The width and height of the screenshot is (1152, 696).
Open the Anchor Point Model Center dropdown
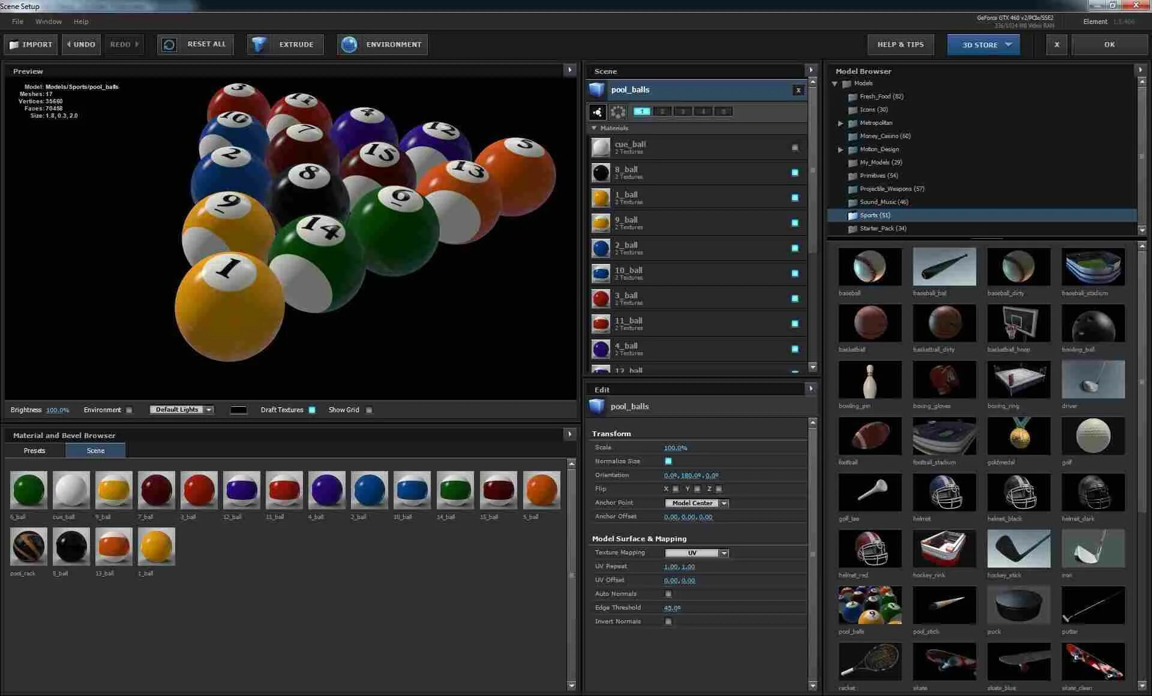[697, 503]
